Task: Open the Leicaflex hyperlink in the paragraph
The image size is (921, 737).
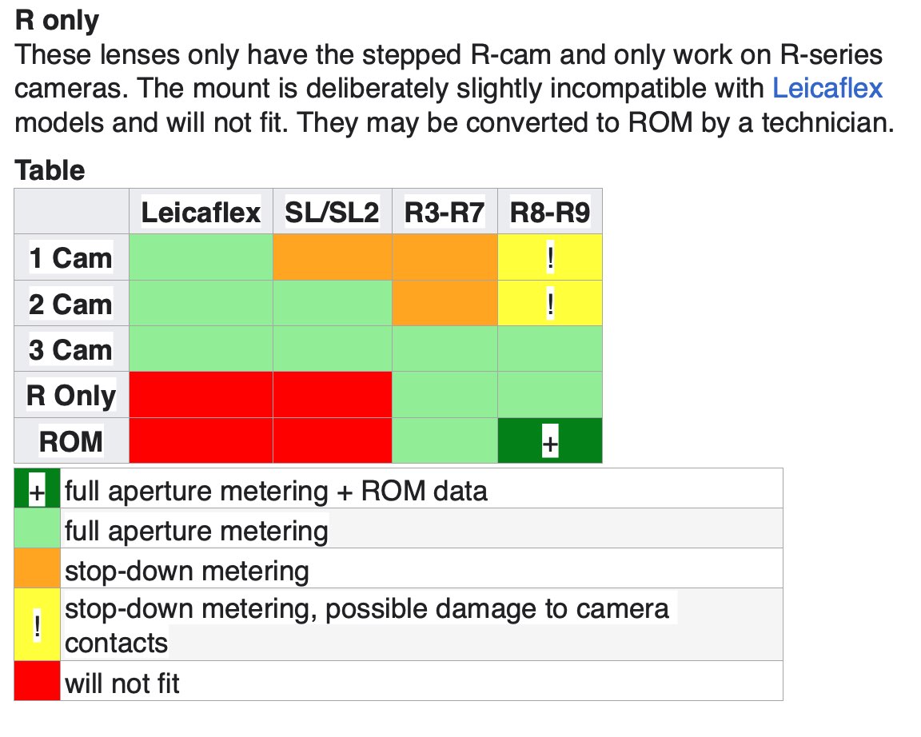Action: pyautogui.click(x=827, y=88)
